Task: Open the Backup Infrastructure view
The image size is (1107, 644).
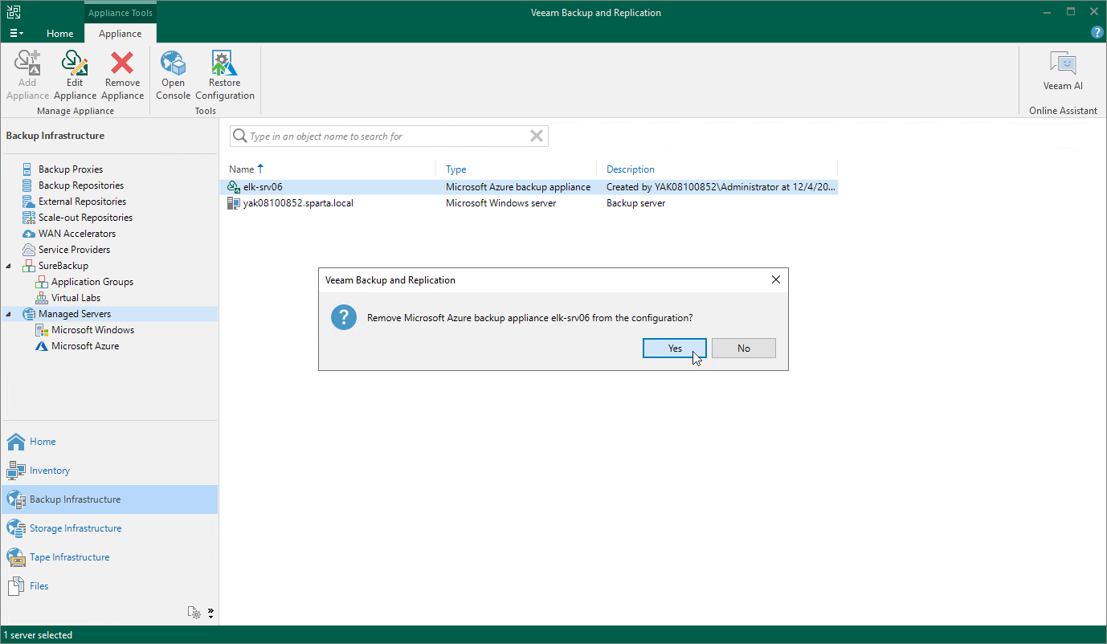Action: point(109,499)
